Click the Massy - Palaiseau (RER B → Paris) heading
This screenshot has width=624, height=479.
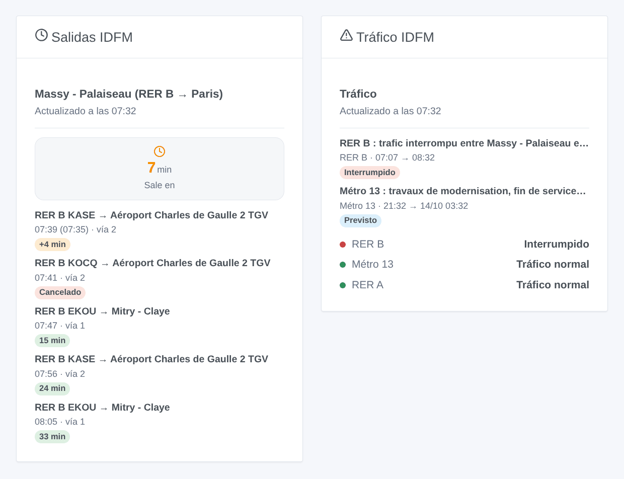[x=129, y=94]
